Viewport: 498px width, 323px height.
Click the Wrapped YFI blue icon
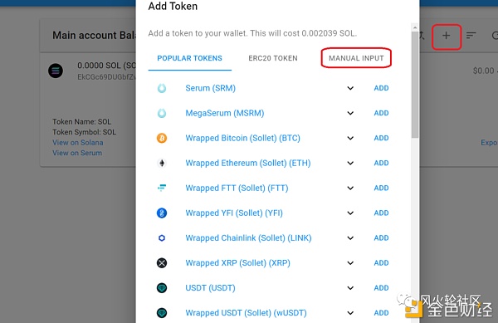click(x=162, y=213)
